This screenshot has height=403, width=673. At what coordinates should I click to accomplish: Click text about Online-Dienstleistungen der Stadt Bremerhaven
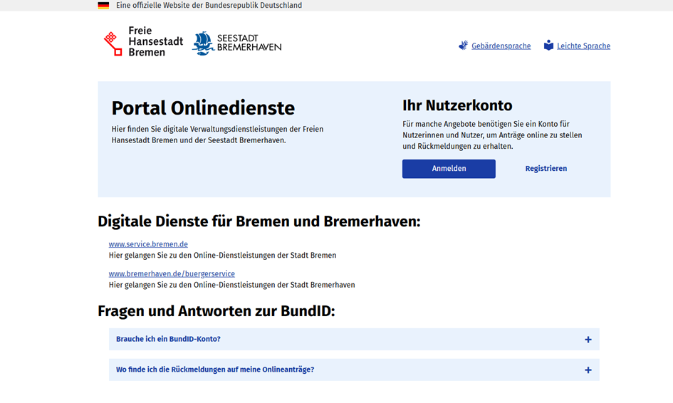231,285
